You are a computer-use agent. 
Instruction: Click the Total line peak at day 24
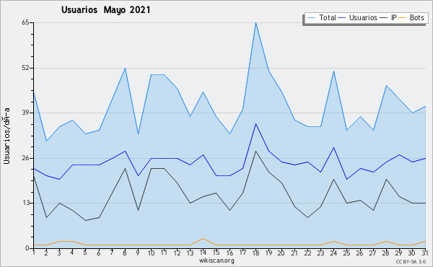point(334,71)
